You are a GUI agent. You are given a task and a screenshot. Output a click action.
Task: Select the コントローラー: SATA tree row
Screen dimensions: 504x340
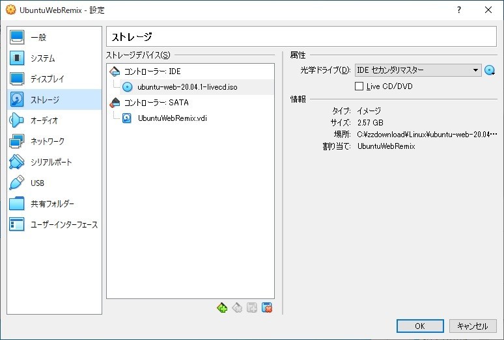[x=190, y=103]
